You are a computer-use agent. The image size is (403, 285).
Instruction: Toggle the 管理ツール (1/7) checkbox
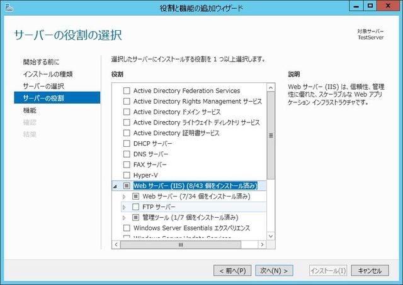[x=136, y=218]
